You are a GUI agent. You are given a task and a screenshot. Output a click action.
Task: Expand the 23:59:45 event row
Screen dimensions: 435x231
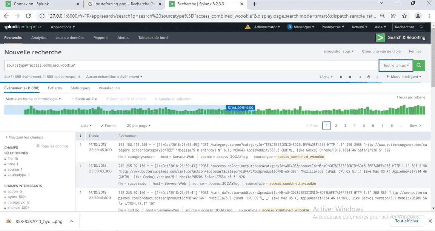(80, 144)
